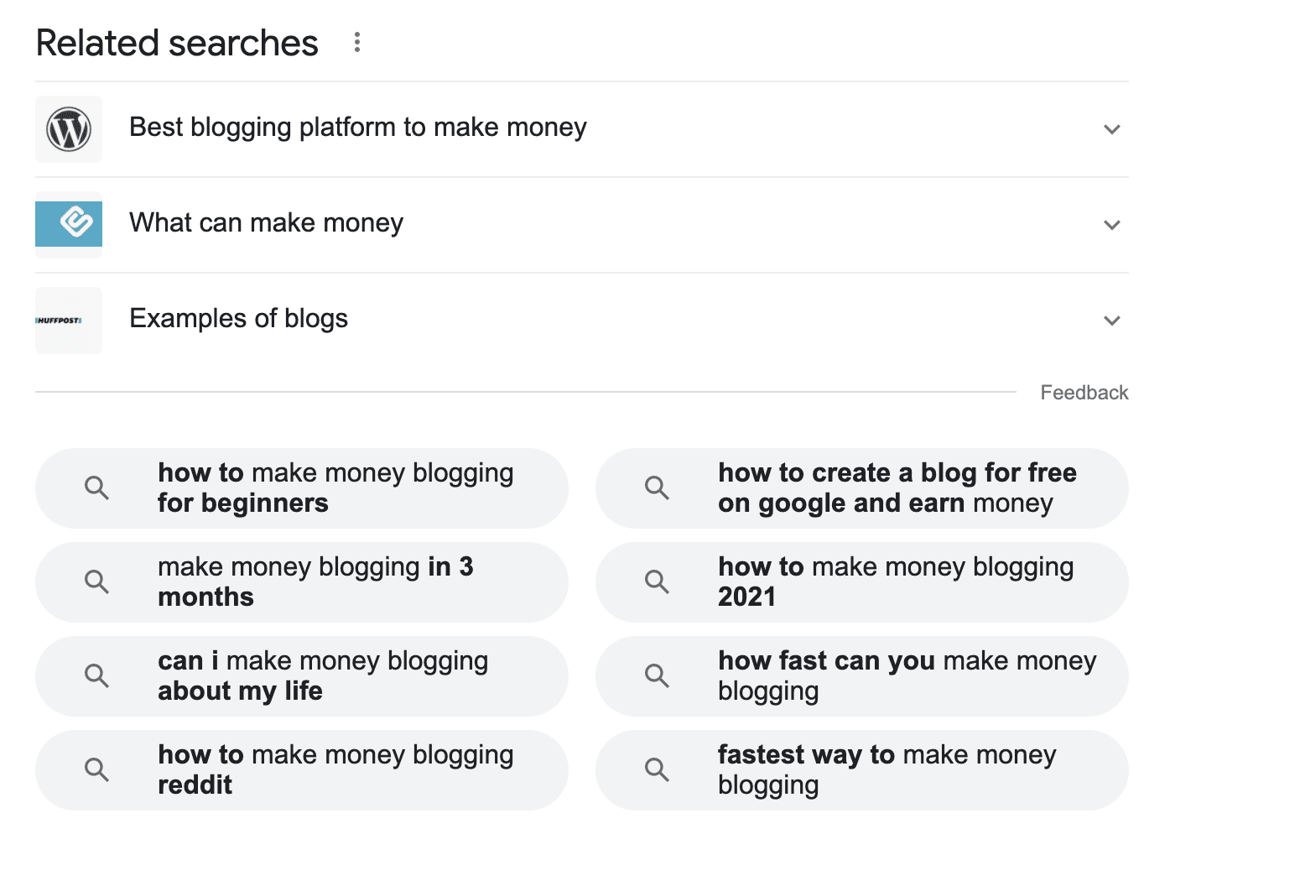Click the magnifier icon beside 'how to make money blogging for beginners'
The width and height of the screenshot is (1300, 881).
tap(96, 487)
